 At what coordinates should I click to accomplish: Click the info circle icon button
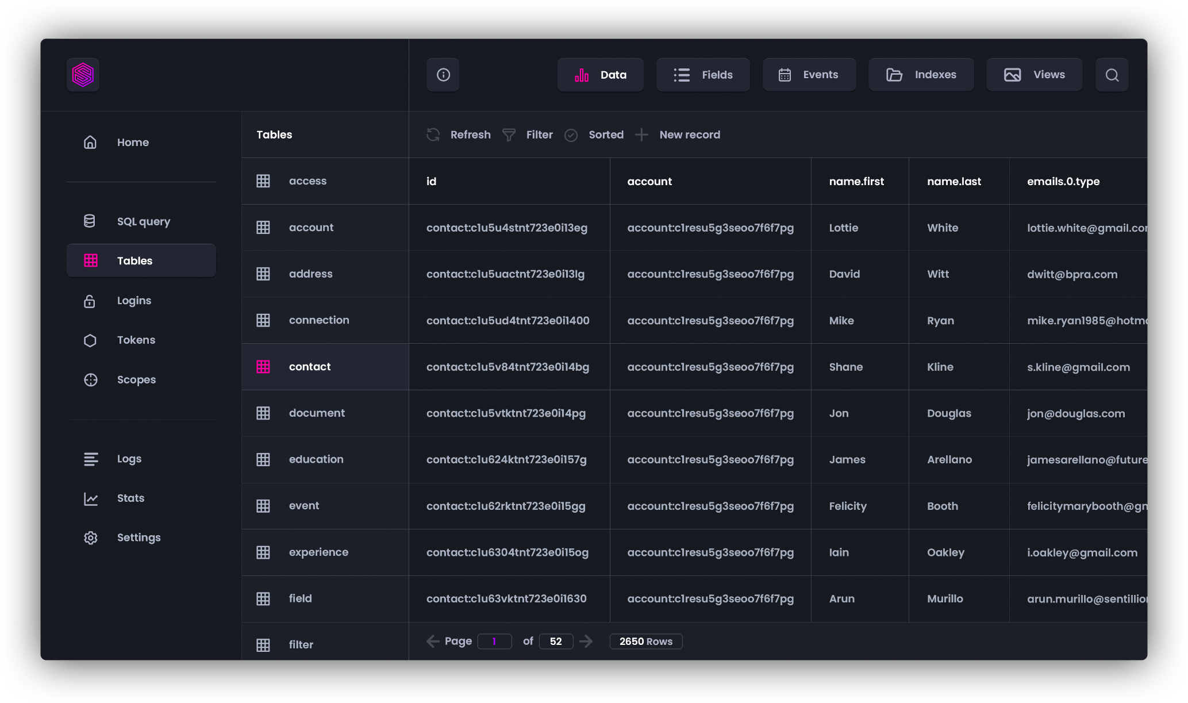coord(443,75)
